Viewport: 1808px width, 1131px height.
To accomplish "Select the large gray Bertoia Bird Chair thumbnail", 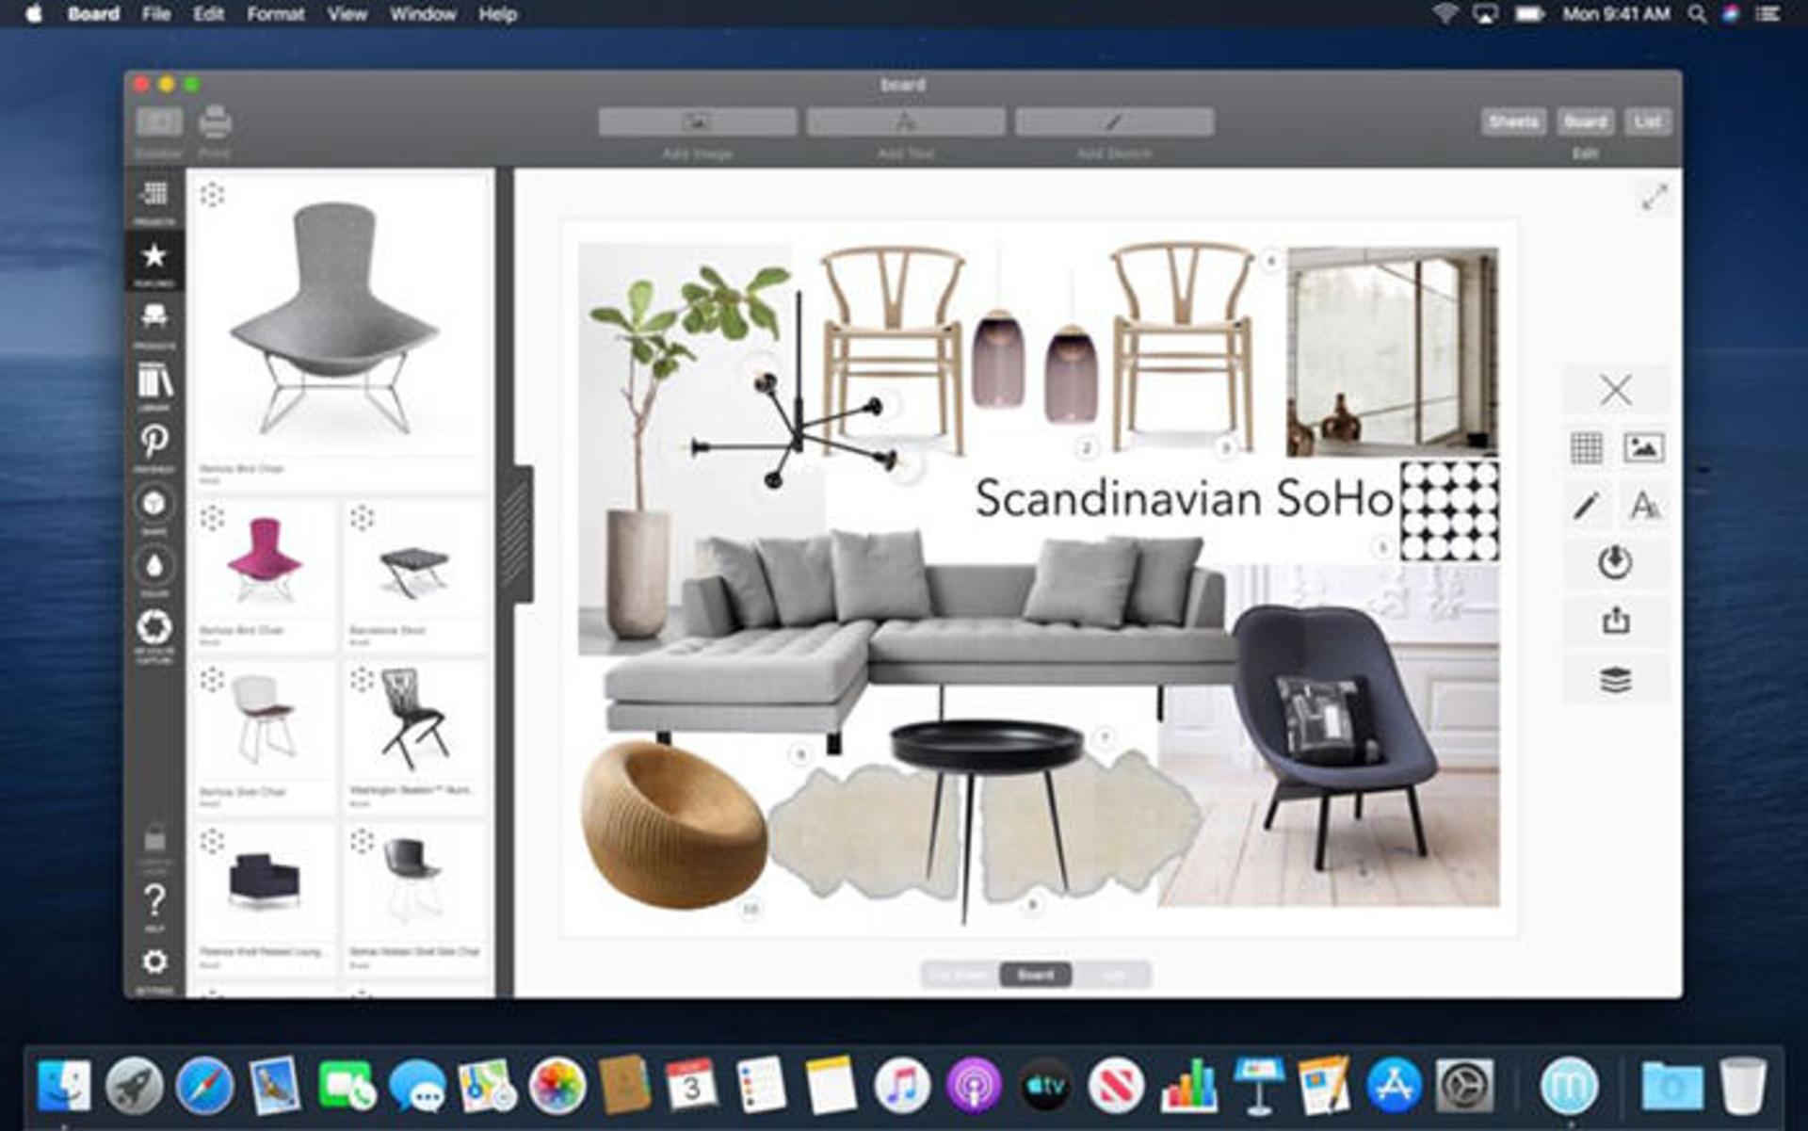I will (336, 317).
